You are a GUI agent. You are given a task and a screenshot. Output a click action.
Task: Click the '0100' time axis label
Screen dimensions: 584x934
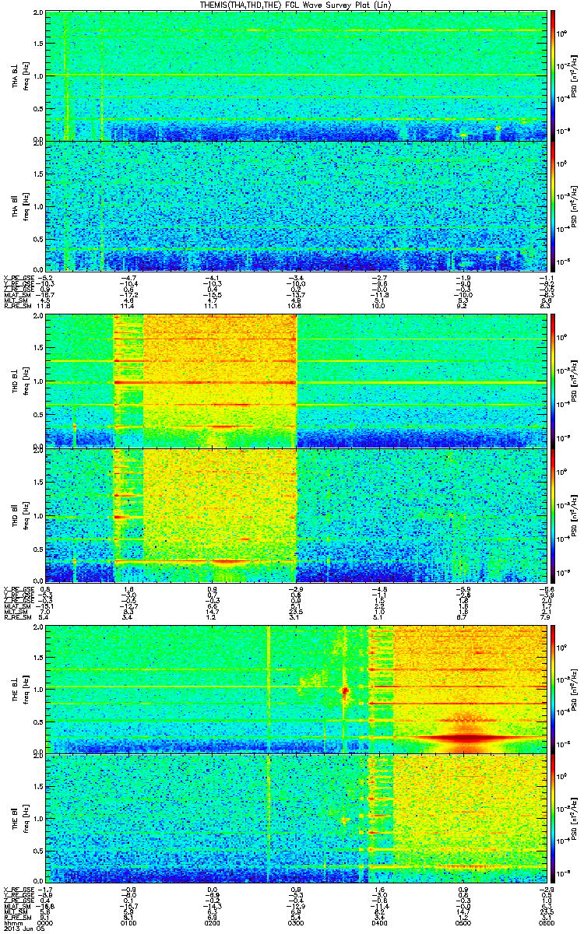pyautogui.click(x=128, y=922)
